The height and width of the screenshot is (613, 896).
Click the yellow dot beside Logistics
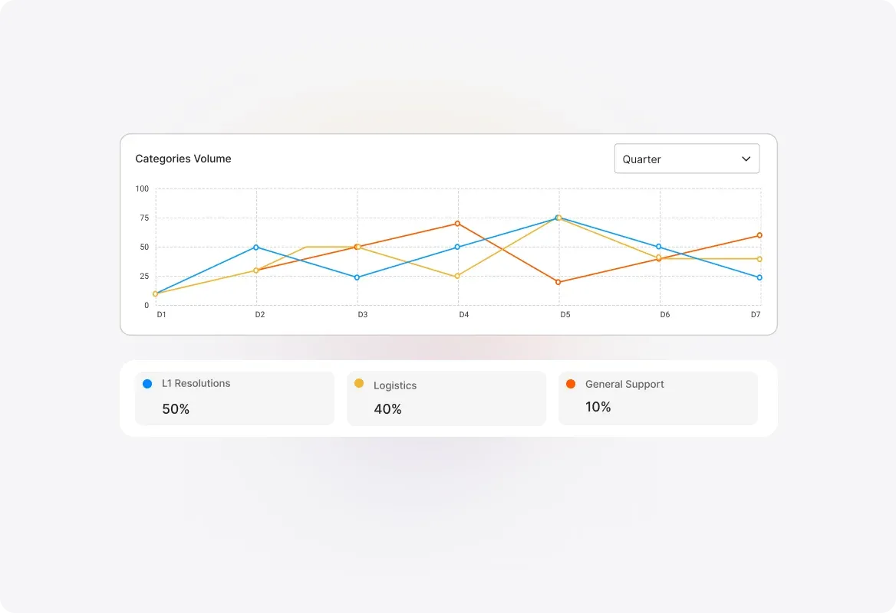pyautogui.click(x=359, y=383)
